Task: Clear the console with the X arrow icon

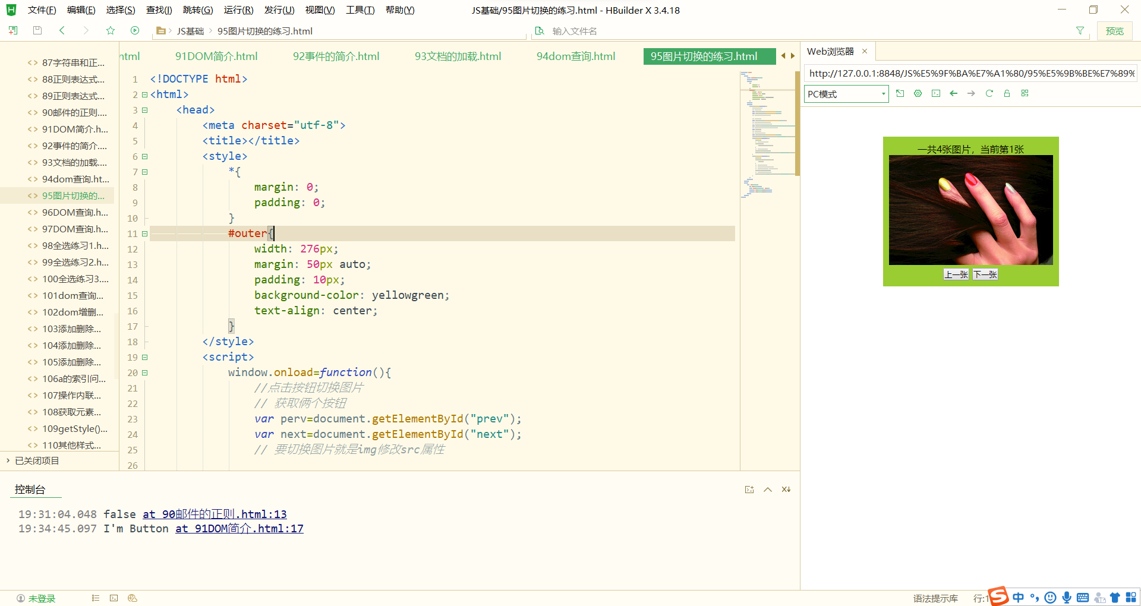Action: click(786, 489)
